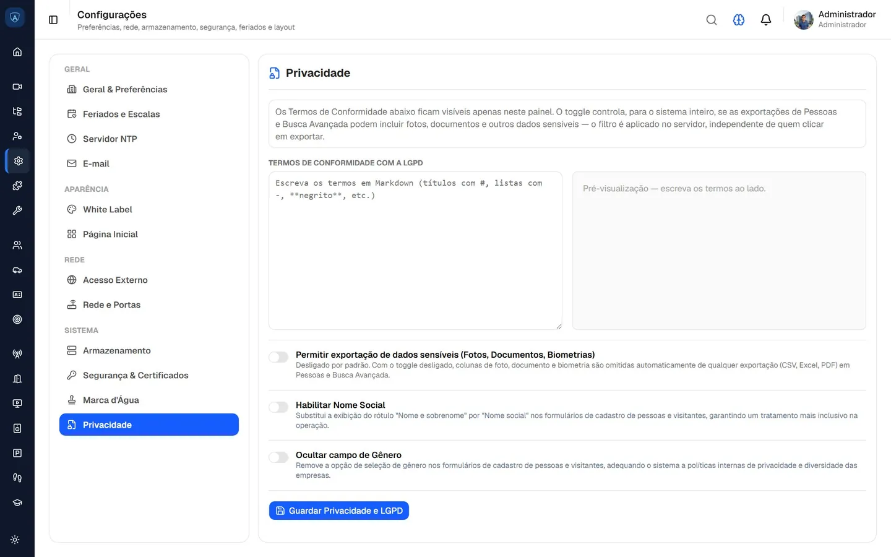This screenshot has height=557, width=891.
Task: Open Acesso Externo network settings
Action: coord(149,280)
